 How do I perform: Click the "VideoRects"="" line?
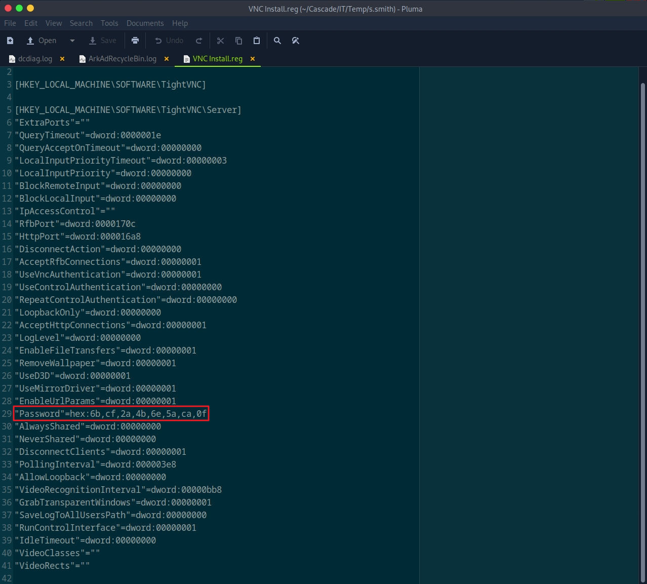pyautogui.click(x=52, y=566)
